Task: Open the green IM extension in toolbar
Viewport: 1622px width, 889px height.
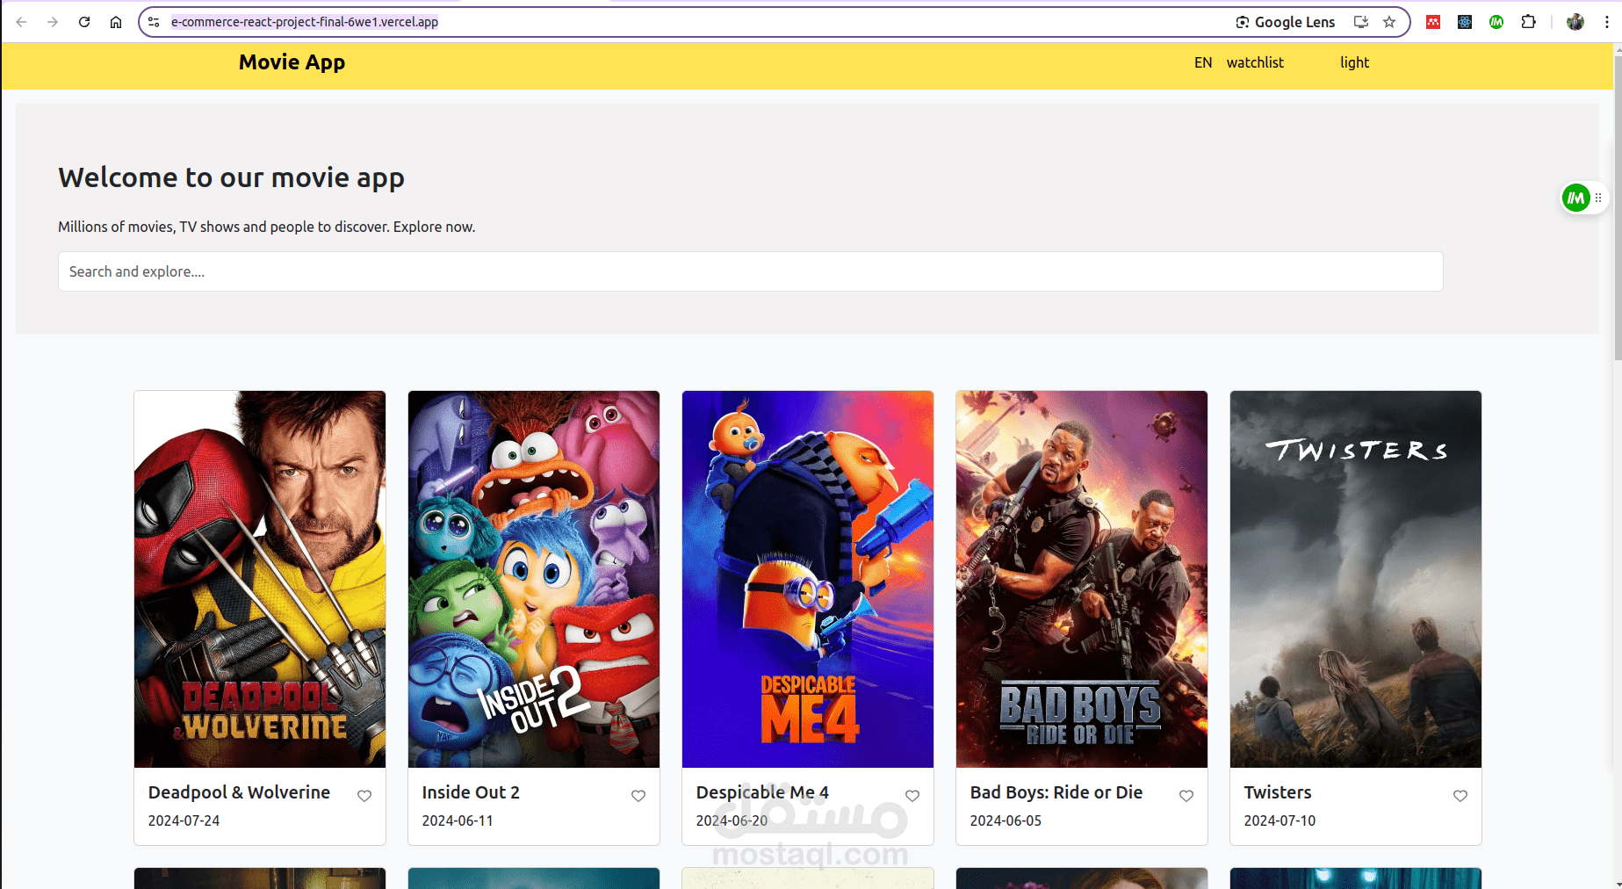Action: point(1496,22)
